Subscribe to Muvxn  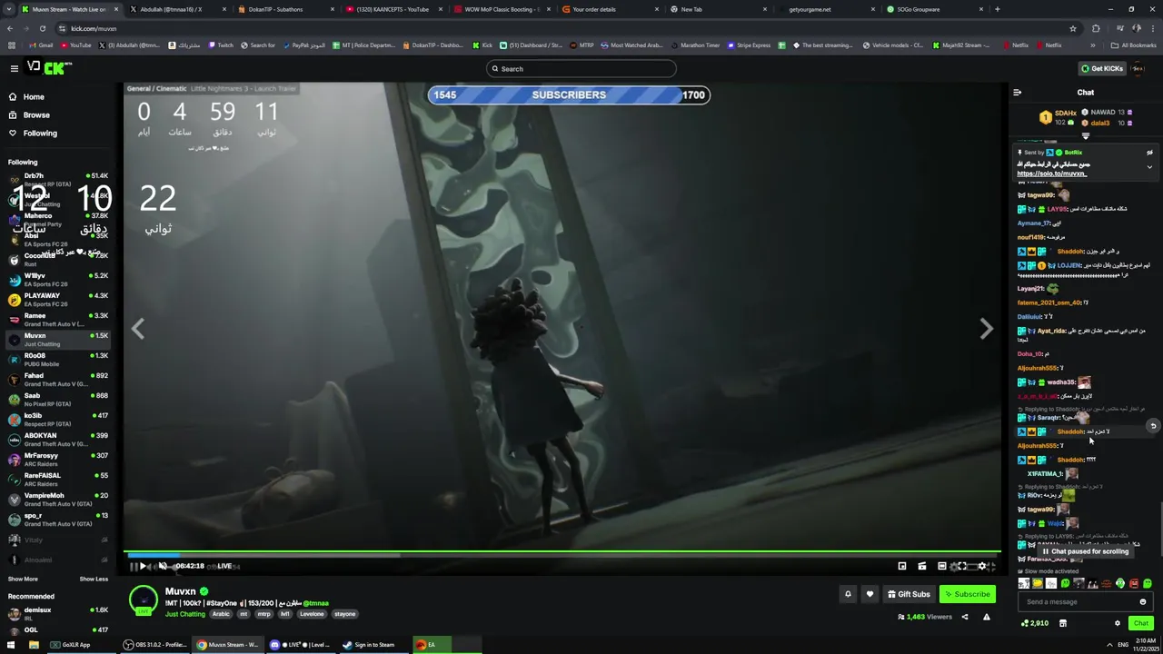pos(968,594)
